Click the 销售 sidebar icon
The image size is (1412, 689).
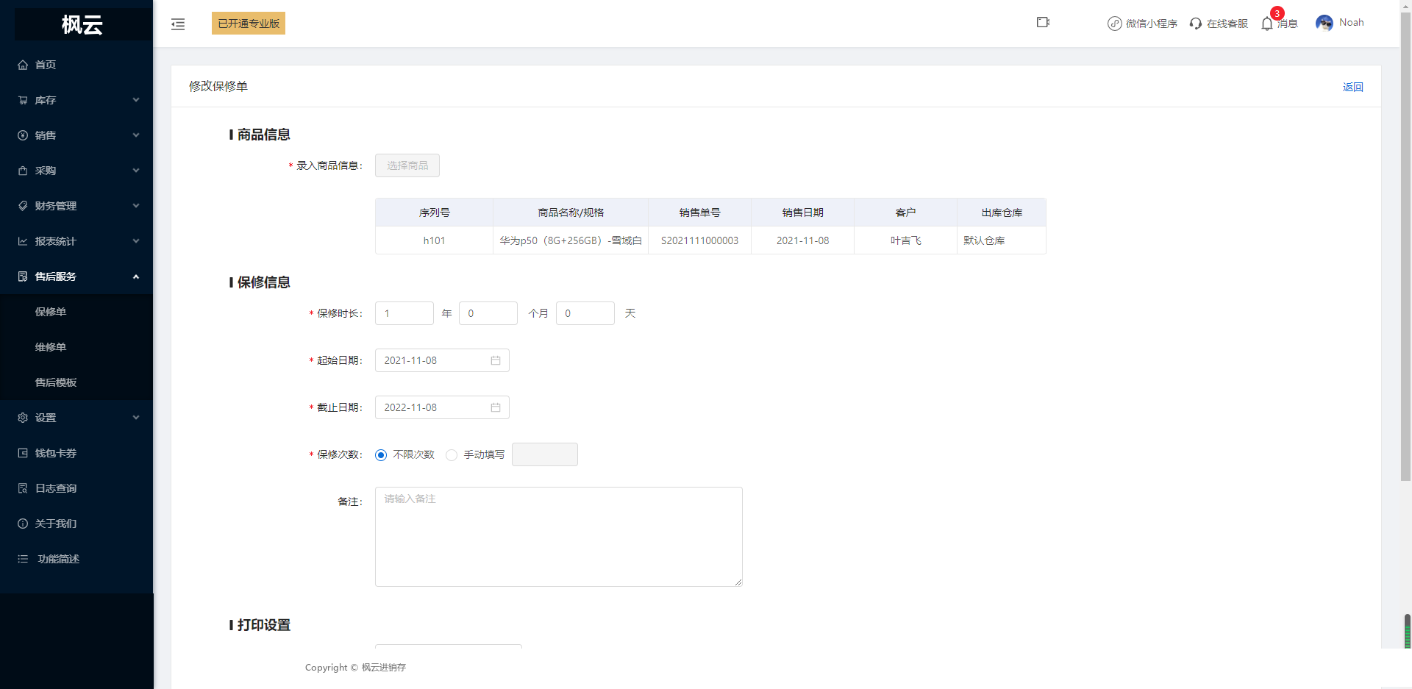point(23,135)
